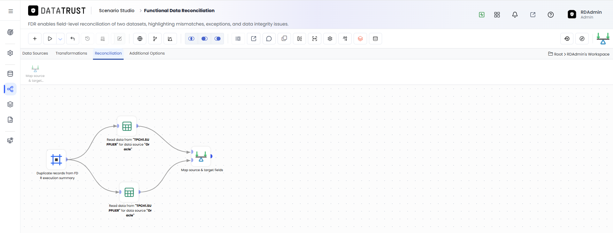Open the comment bubble toolbar icon
The height and width of the screenshot is (233, 613).
[x=269, y=39]
